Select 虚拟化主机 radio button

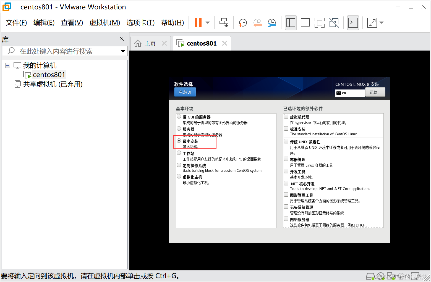point(179,176)
